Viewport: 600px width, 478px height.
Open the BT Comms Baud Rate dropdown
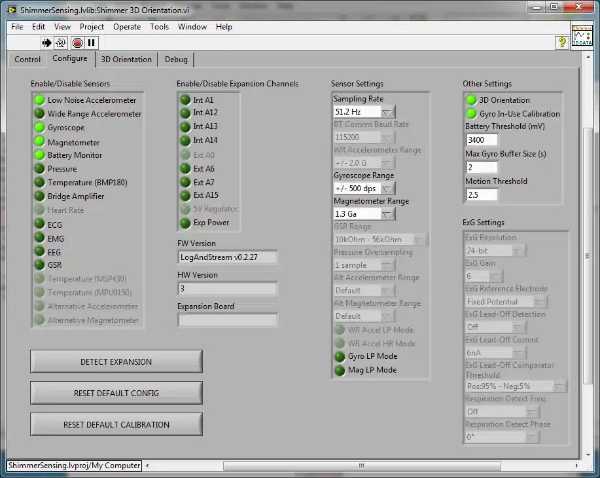(x=364, y=138)
